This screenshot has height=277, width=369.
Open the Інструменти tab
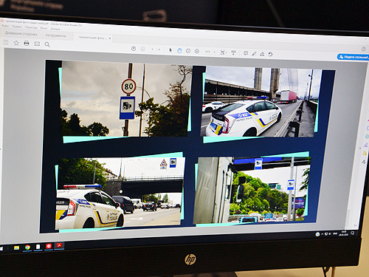click(55, 35)
